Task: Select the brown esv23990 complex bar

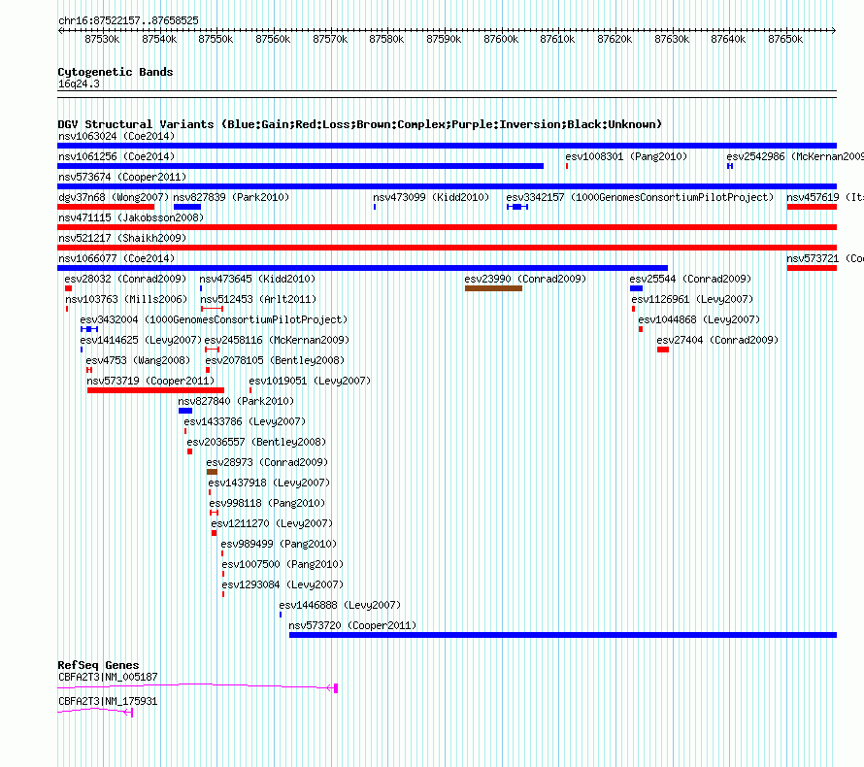Action: coord(493,288)
